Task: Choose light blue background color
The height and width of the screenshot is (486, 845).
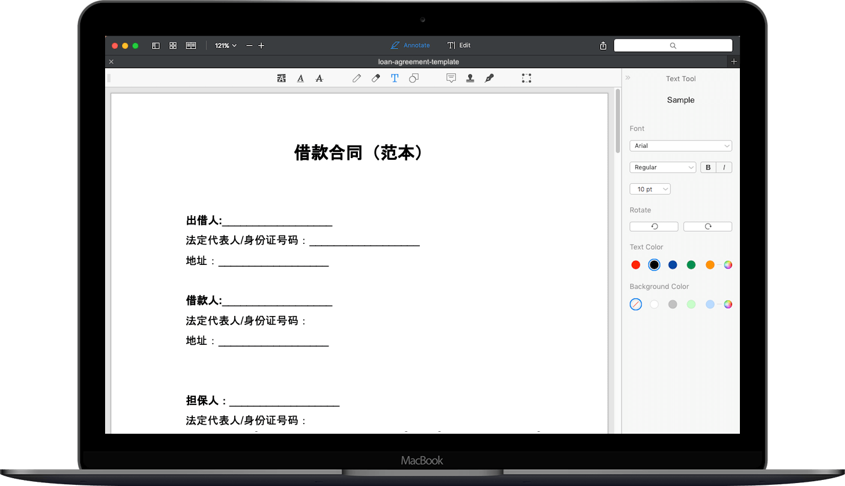Action: tap(710, 305)
